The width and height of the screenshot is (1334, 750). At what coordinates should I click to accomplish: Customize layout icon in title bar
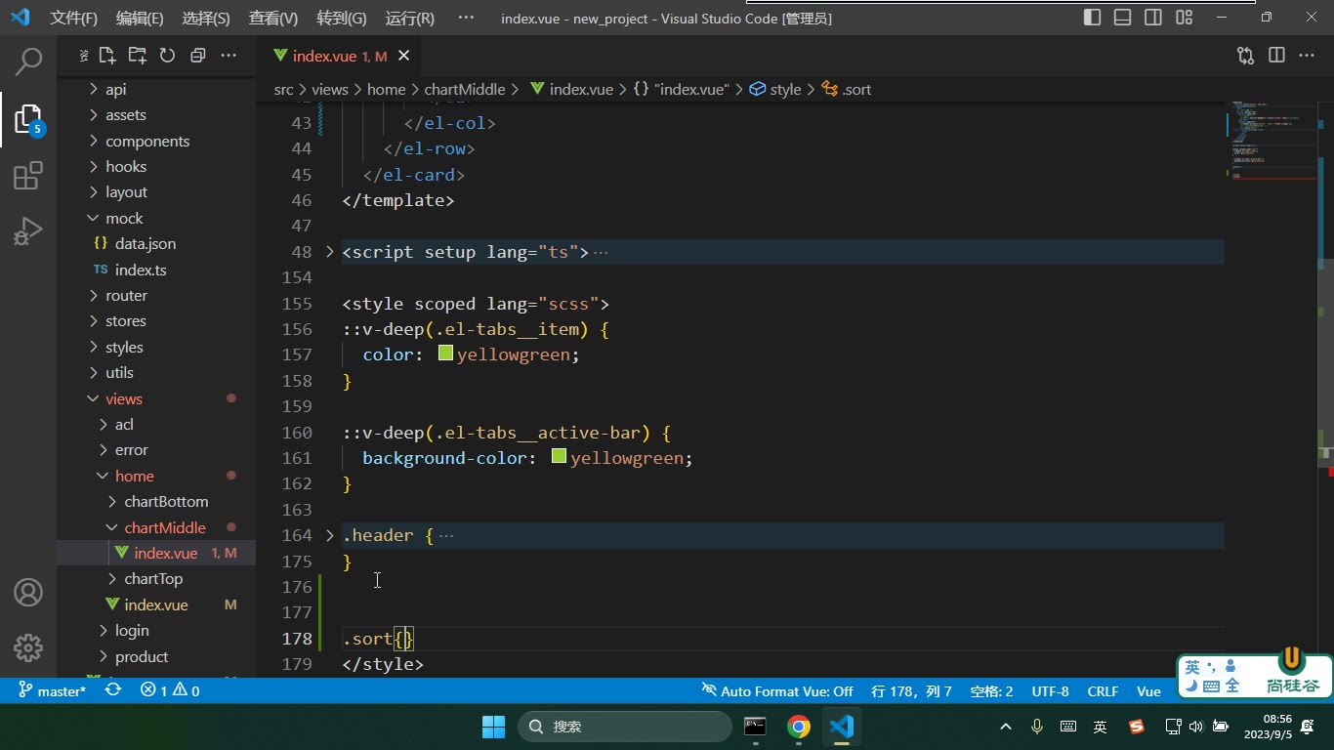(1185, 18)
